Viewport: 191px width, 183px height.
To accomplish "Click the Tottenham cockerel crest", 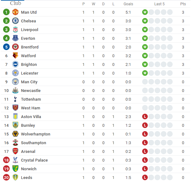I will 15,99.
